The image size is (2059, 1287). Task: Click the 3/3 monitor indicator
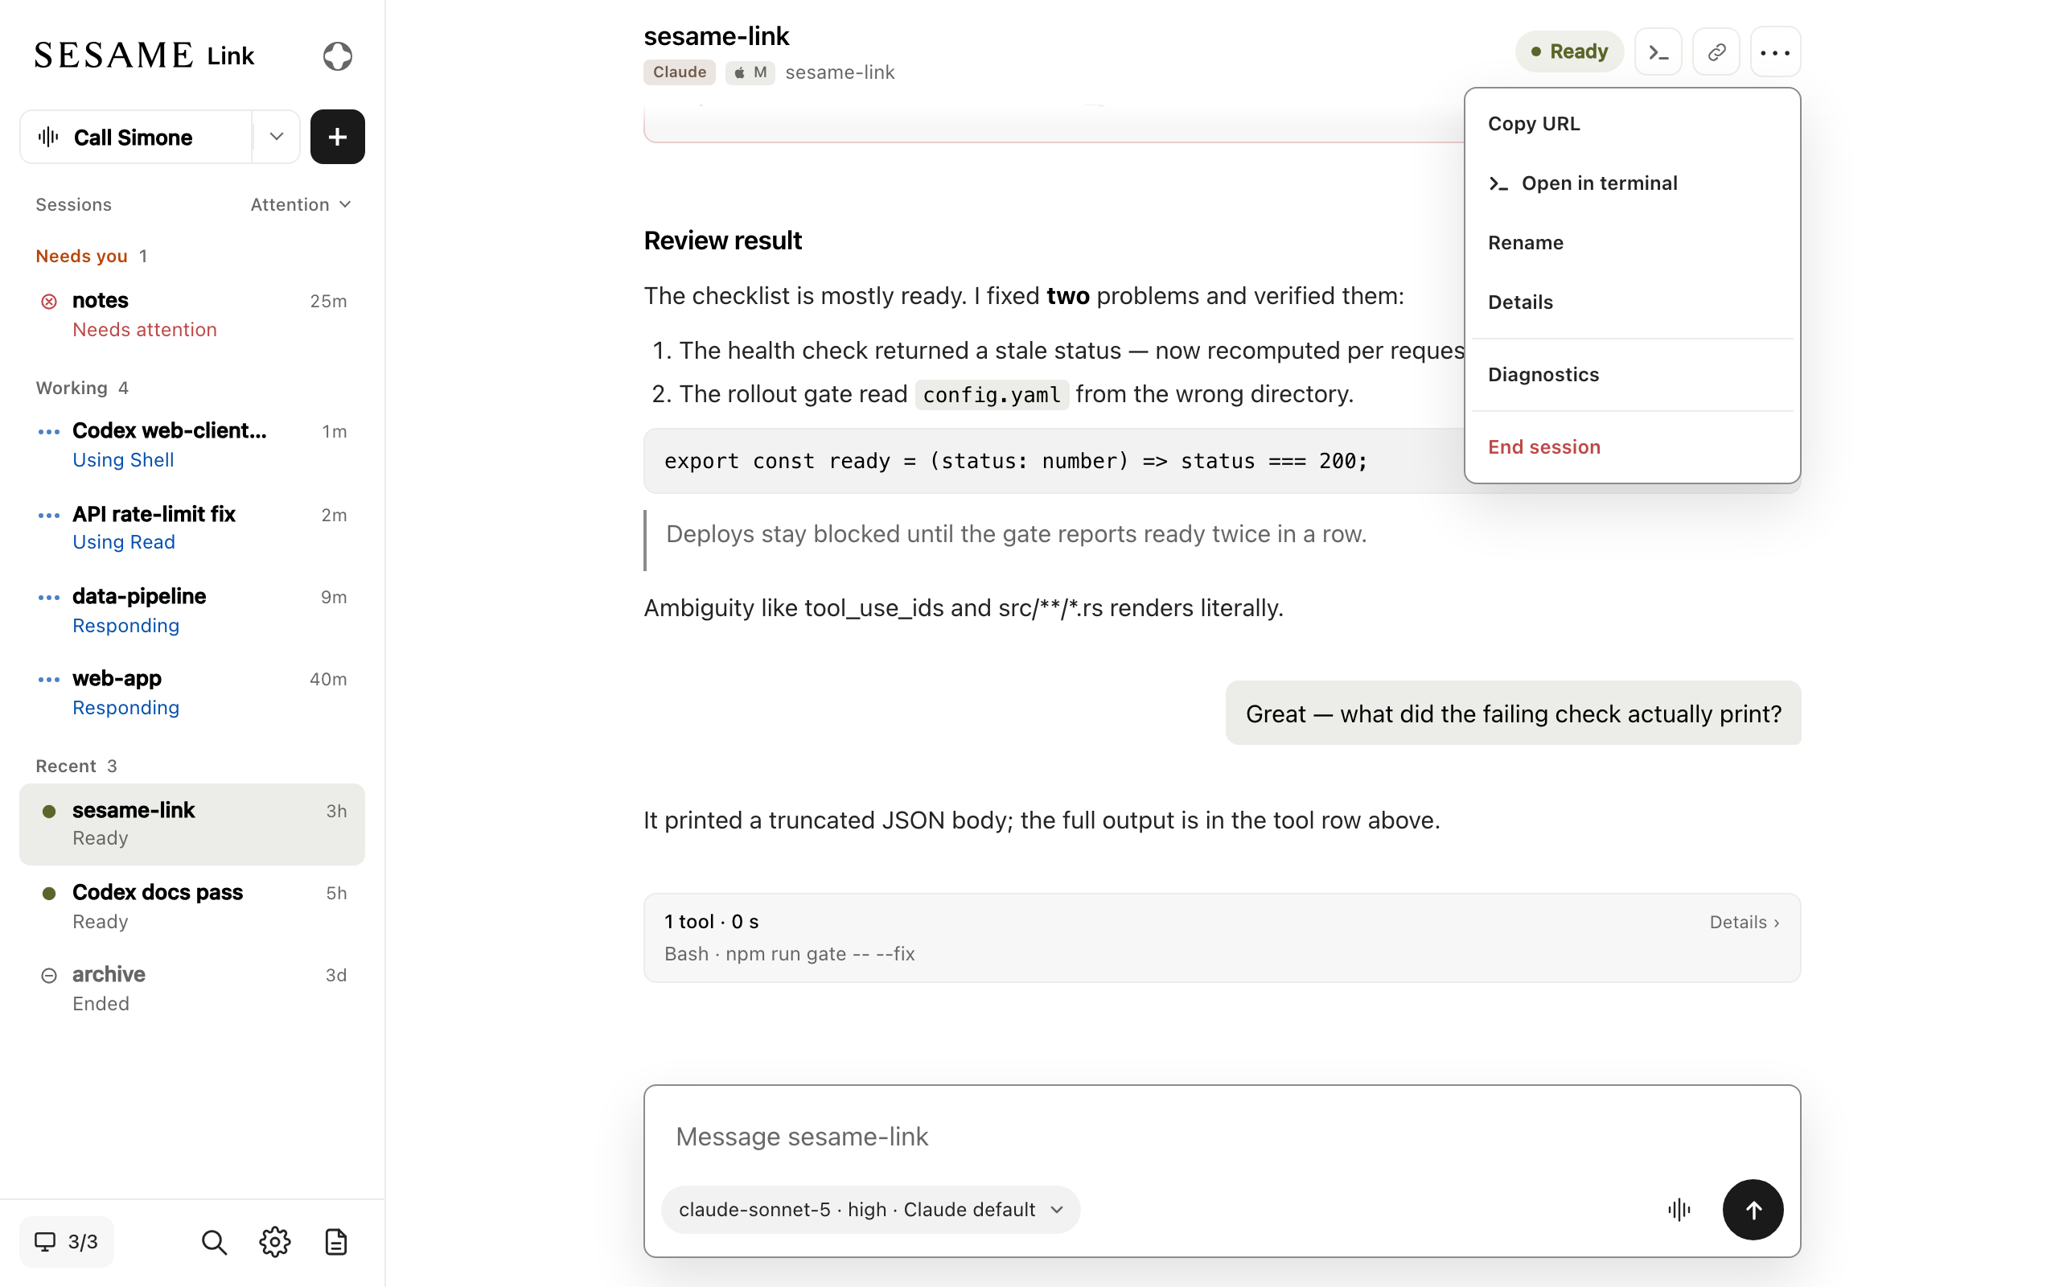pyautogui.click(x=67, y=1242)
